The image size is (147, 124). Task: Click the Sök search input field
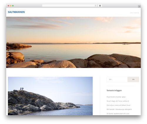tap(117, 79)
